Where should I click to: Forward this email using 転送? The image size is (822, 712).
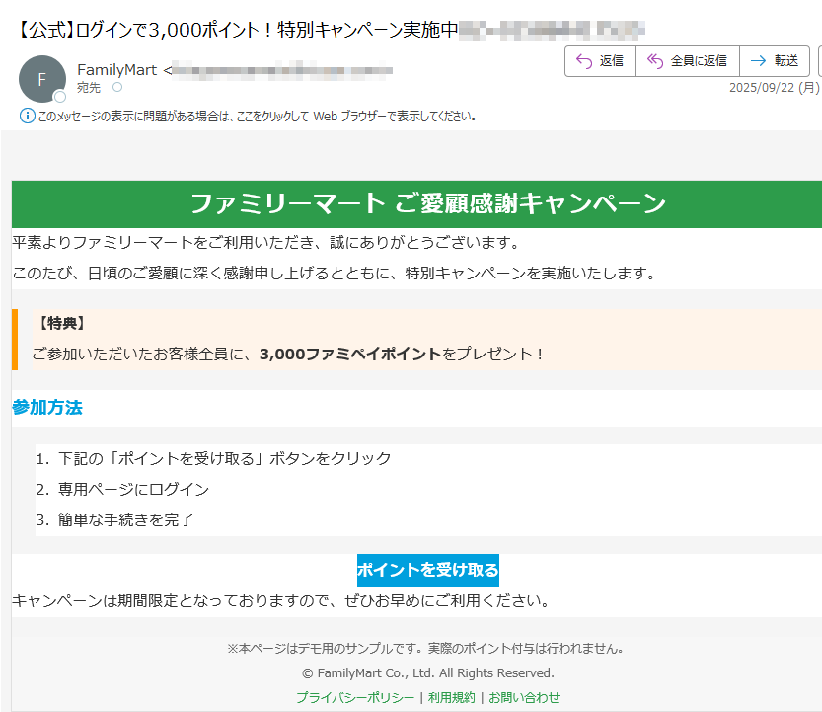775,61
